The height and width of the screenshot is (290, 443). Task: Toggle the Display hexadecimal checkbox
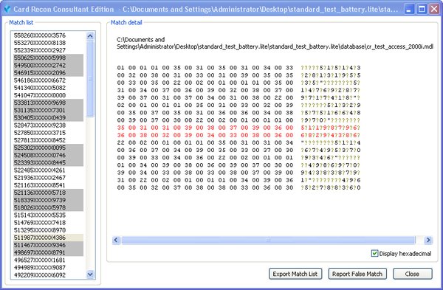pos(374,253)
